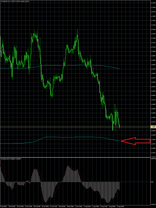
Task: Click the latest green candlestick on the price chart
Action: coord(119,127)
